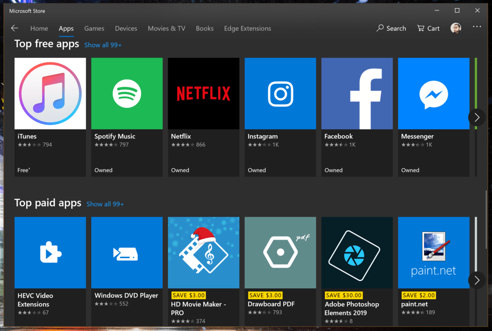Switch to the Movies & TV tab

pos(167,28)
